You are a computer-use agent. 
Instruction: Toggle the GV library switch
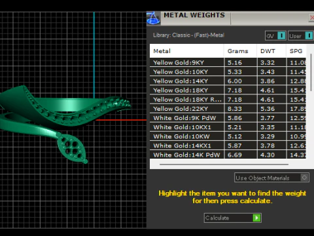click(x=275, y=35)
